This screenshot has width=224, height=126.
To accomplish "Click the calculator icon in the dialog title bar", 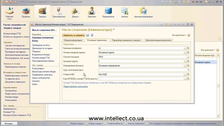I will pyautogui.click(x=166, y=24).
